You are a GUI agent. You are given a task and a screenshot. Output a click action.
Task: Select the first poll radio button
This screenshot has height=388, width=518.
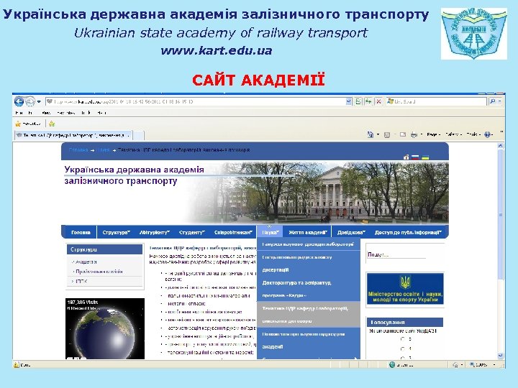click(x=402, y=339)
